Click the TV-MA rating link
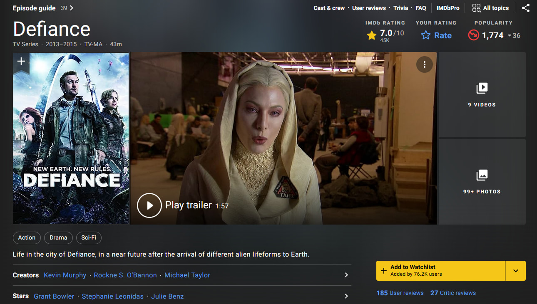The image size is (537, 304). tap(93, 44)
